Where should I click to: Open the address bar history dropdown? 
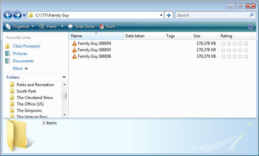pyautogui.click(x=161, y=15)
